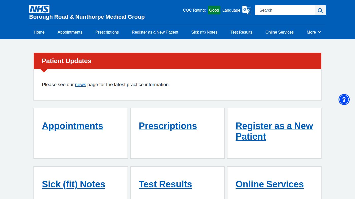355x199 pixels.
Task: Click the CQC Rating: label
Action: point(194,10)
